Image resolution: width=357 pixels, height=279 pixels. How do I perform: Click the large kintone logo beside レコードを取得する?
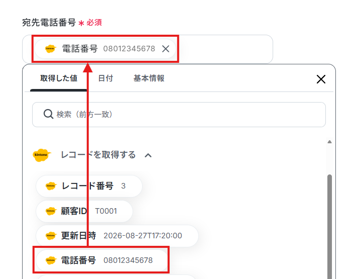42,155
